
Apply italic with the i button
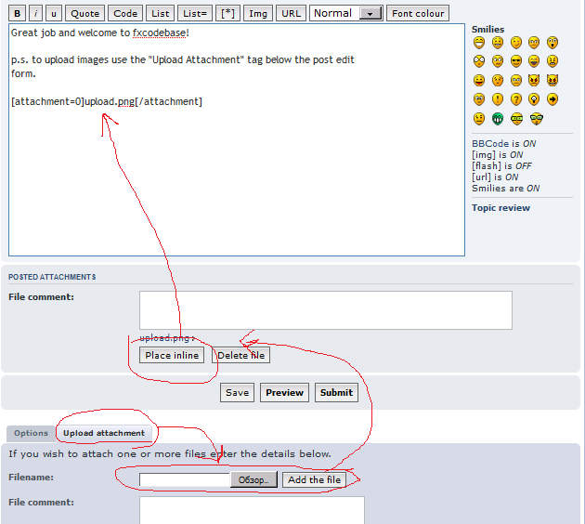pyautogui.click(x=36, y=13)
